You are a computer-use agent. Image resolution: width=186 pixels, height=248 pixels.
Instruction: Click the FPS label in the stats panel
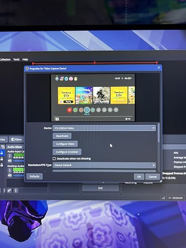pos(176,153)
